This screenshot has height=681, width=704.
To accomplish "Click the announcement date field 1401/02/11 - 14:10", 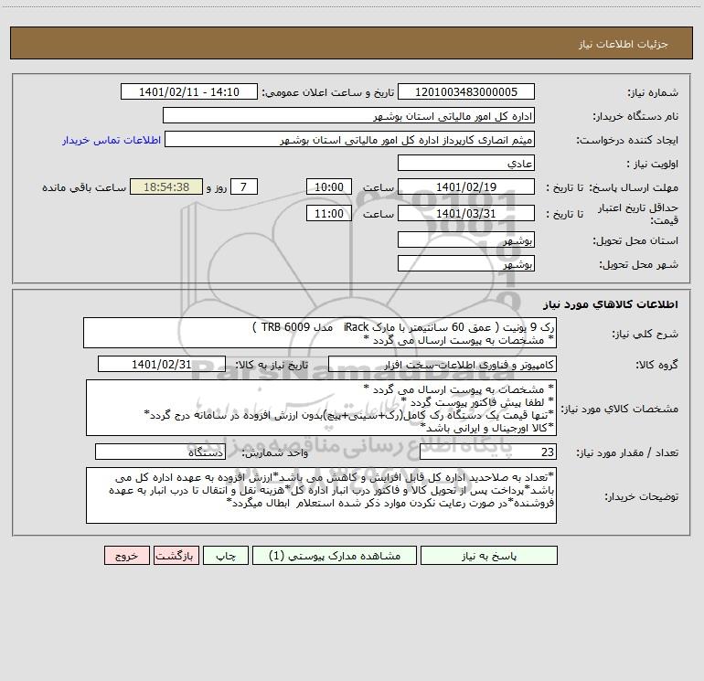I will (189, 91).
